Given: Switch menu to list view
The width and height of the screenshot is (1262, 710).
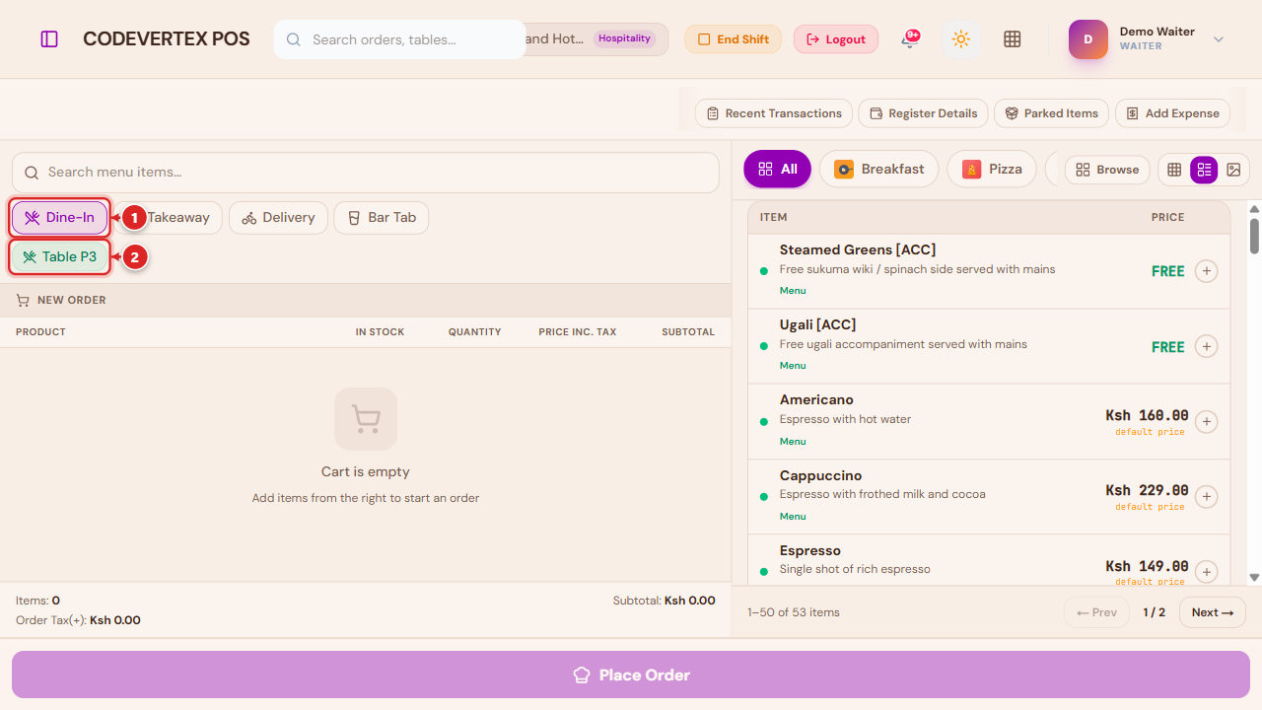Looking at the screenshot, I should [1204, 170].
